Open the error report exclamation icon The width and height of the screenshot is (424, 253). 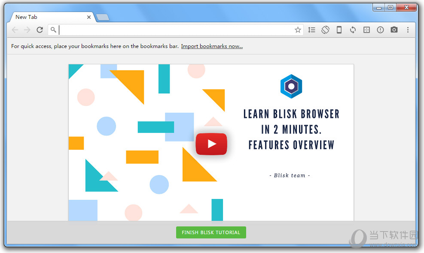[x=380, y=30]
